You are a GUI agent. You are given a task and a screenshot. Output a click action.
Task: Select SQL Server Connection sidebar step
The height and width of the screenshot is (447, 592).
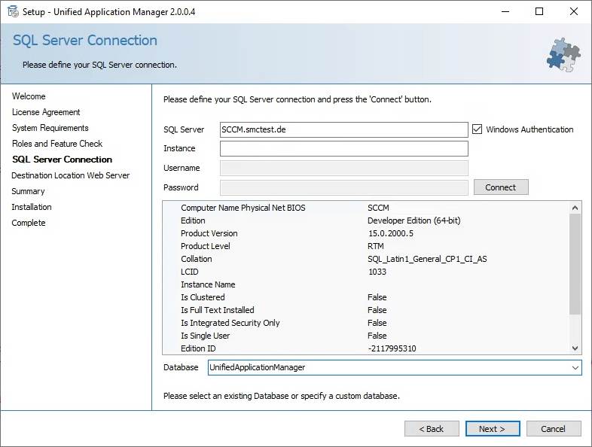click(x=63, y=160)
